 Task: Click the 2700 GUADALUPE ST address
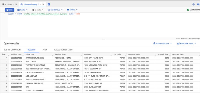[x=93, y=87]
